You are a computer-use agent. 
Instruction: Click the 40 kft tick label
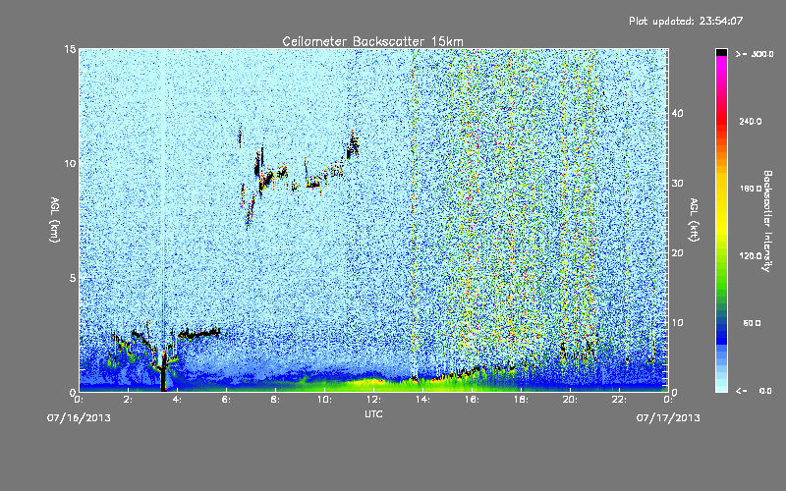click(677, 113)
